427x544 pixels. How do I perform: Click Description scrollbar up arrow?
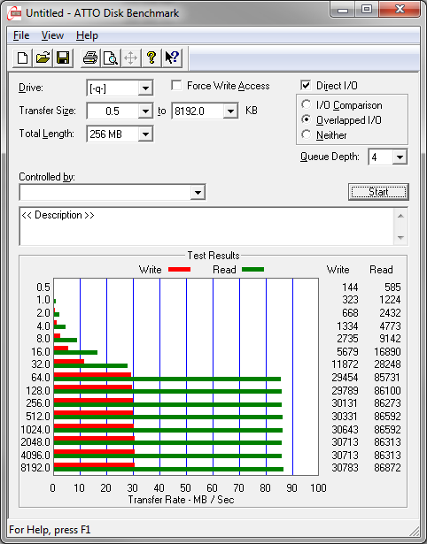coord(400,216)
